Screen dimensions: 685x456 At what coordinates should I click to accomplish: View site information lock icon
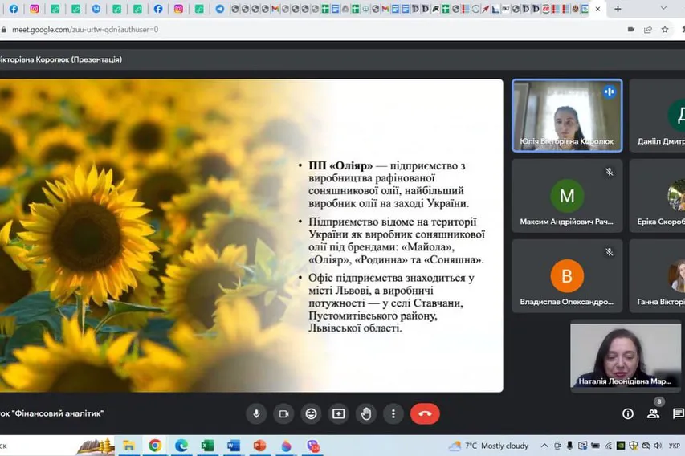(x=4, y=30)
